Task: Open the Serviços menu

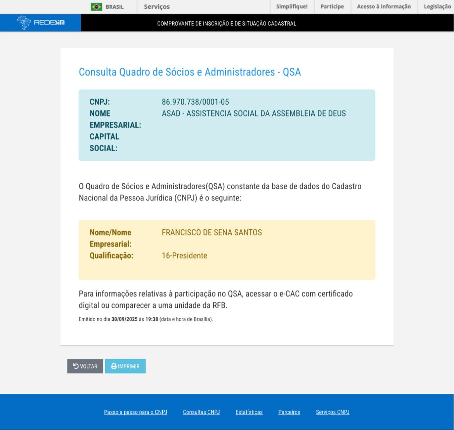Action: coord(157,7)
